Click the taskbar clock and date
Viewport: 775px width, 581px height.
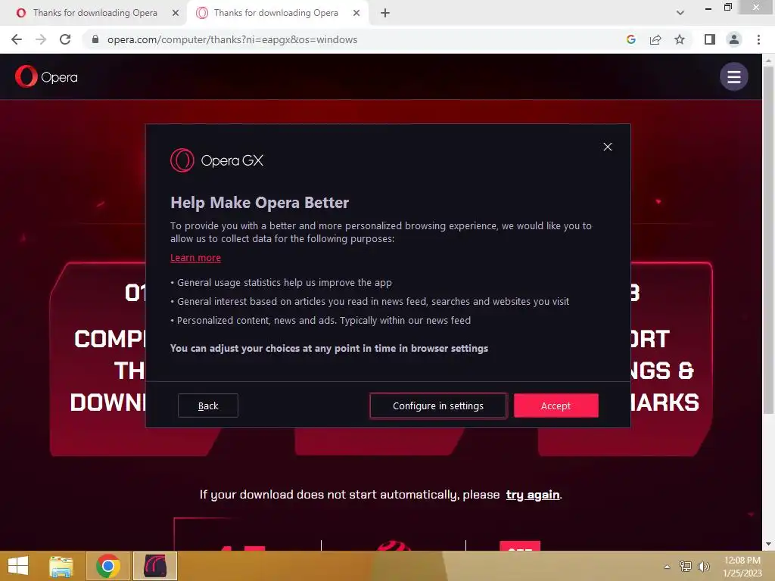coord(742,567)
